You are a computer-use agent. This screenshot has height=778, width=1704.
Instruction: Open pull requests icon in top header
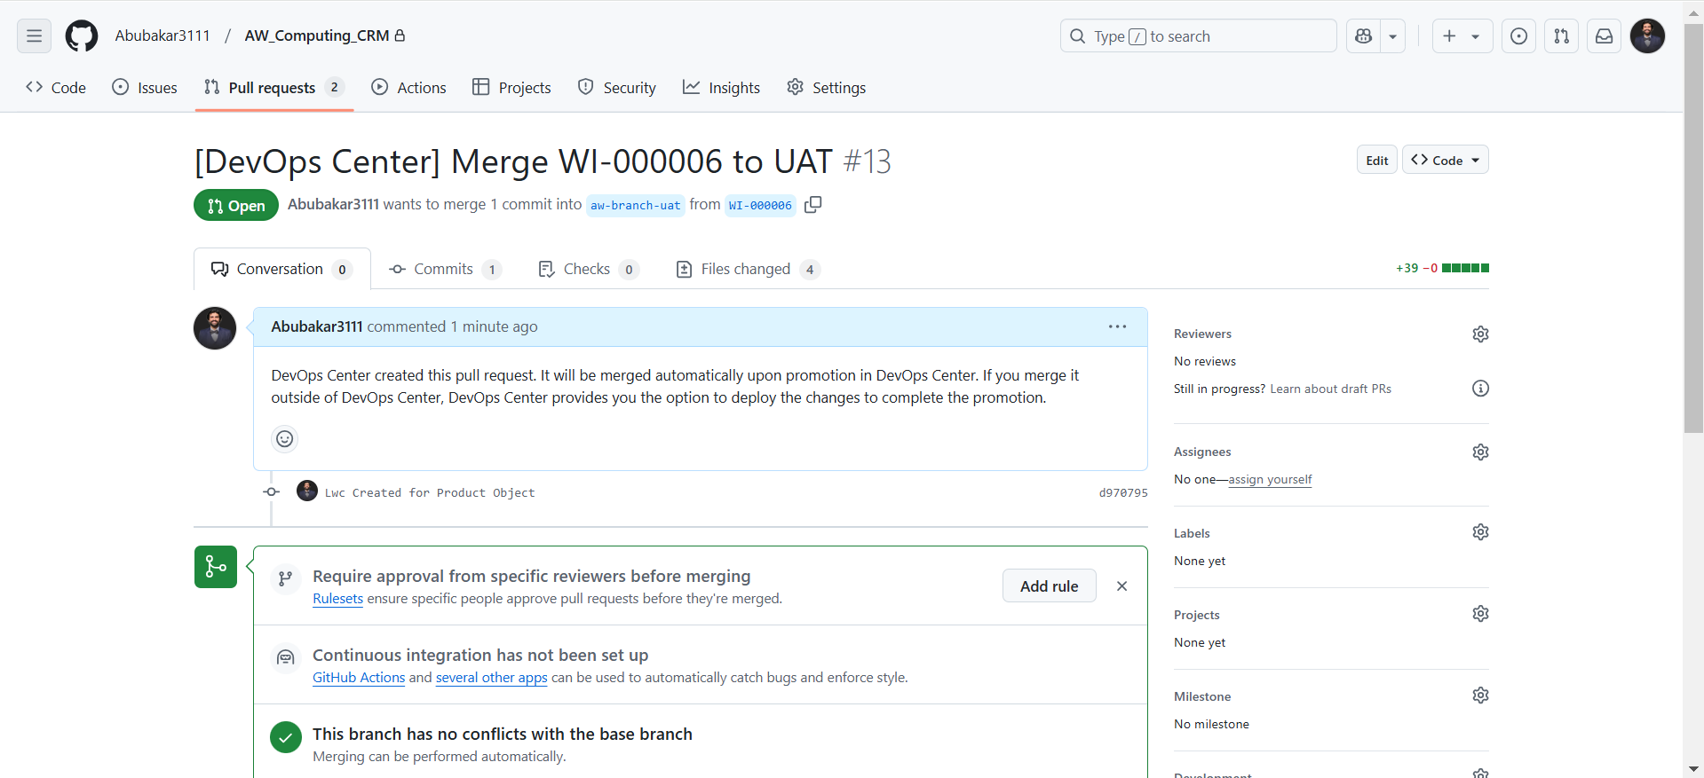coord(1562,36)
